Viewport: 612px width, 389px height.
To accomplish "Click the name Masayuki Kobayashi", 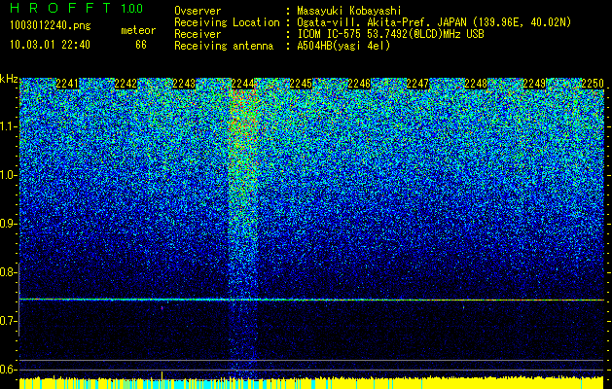I will pos(348,11).
